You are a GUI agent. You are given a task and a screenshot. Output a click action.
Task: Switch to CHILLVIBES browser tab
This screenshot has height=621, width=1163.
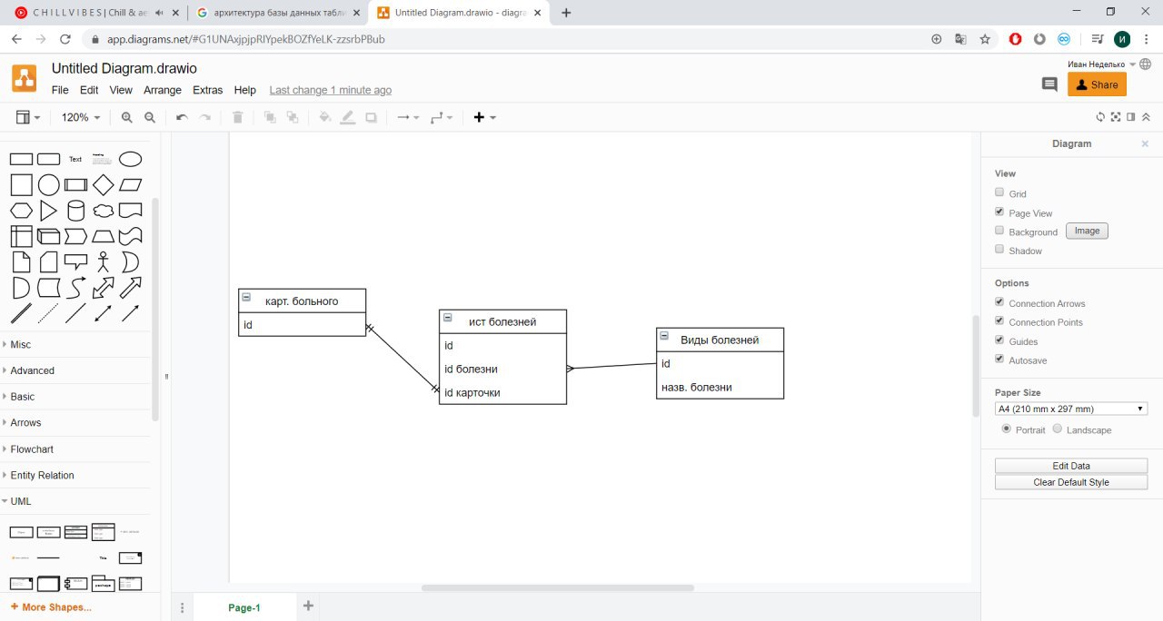(x=94, y=13)
